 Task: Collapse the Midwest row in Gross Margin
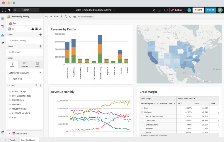click(x=142, y=112)
